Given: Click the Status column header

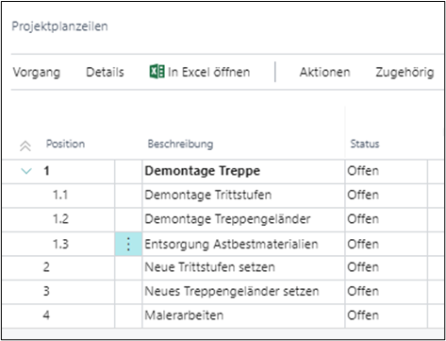Looking at the screenshot, I should point(365,144).
